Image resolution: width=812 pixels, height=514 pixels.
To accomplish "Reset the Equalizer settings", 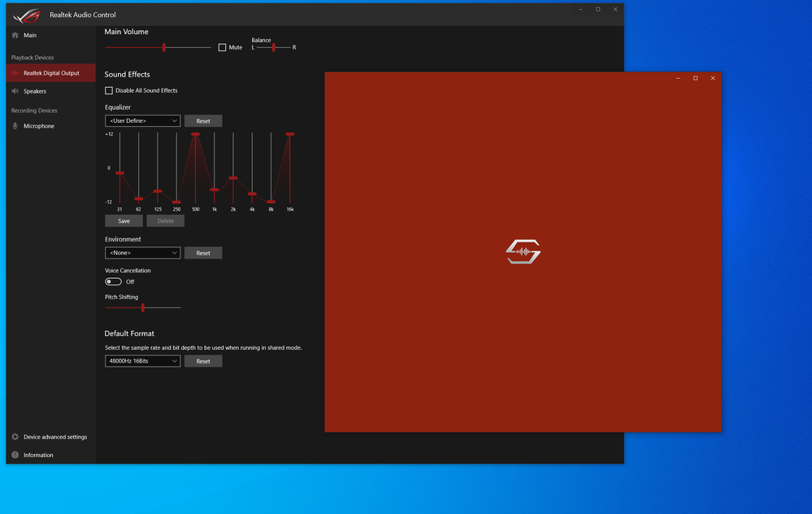I will click(x=203, y=120).
